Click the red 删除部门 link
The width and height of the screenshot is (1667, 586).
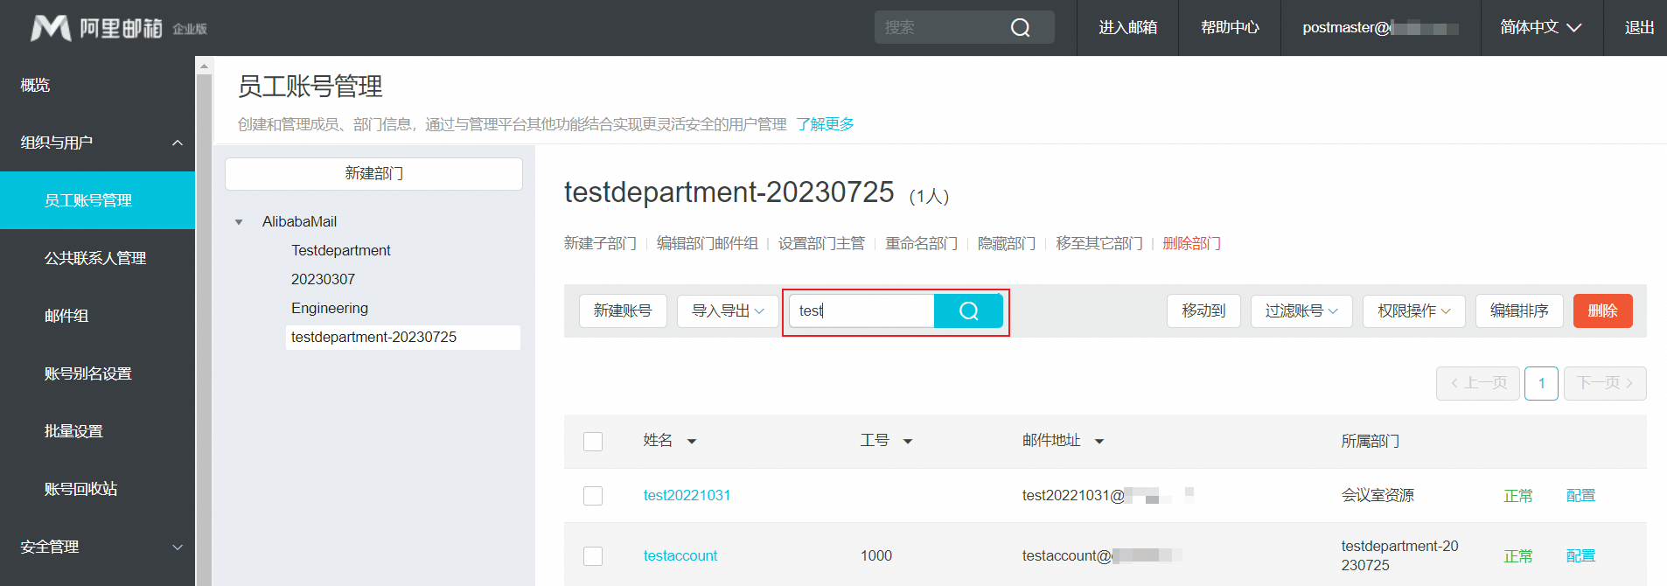1191,243
